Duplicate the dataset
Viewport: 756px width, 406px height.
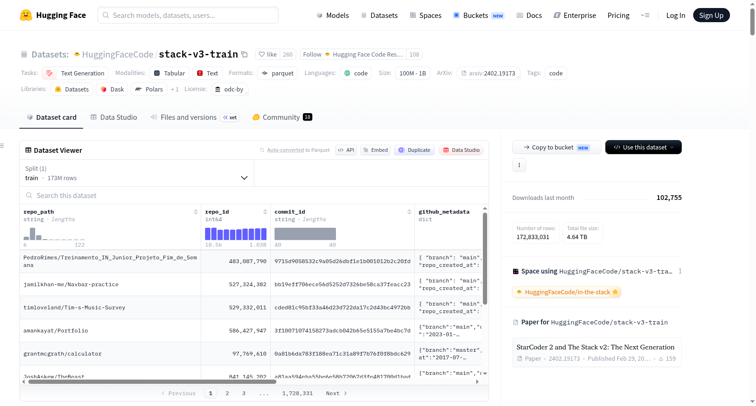pos(414,150)
